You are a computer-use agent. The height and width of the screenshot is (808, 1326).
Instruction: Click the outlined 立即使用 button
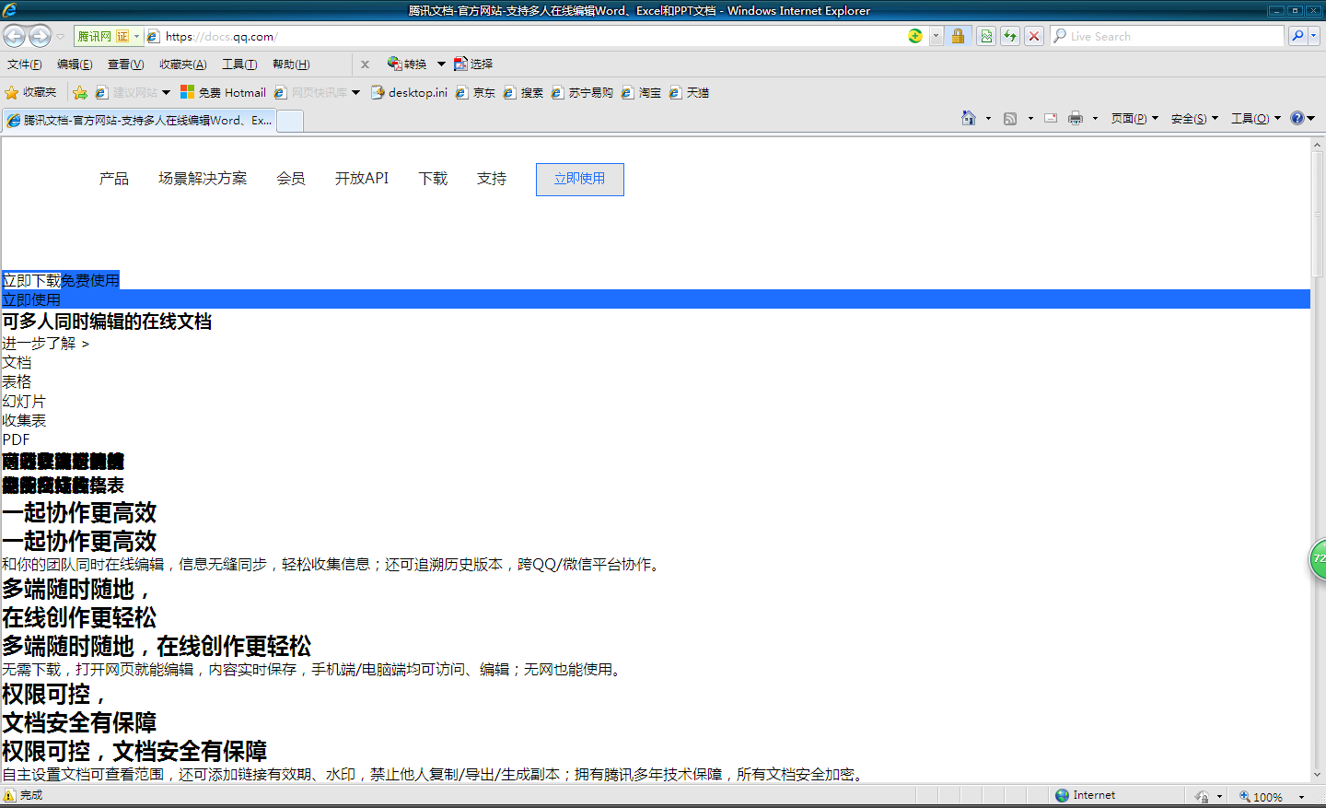pyautogui.click(x=580, y=180)
